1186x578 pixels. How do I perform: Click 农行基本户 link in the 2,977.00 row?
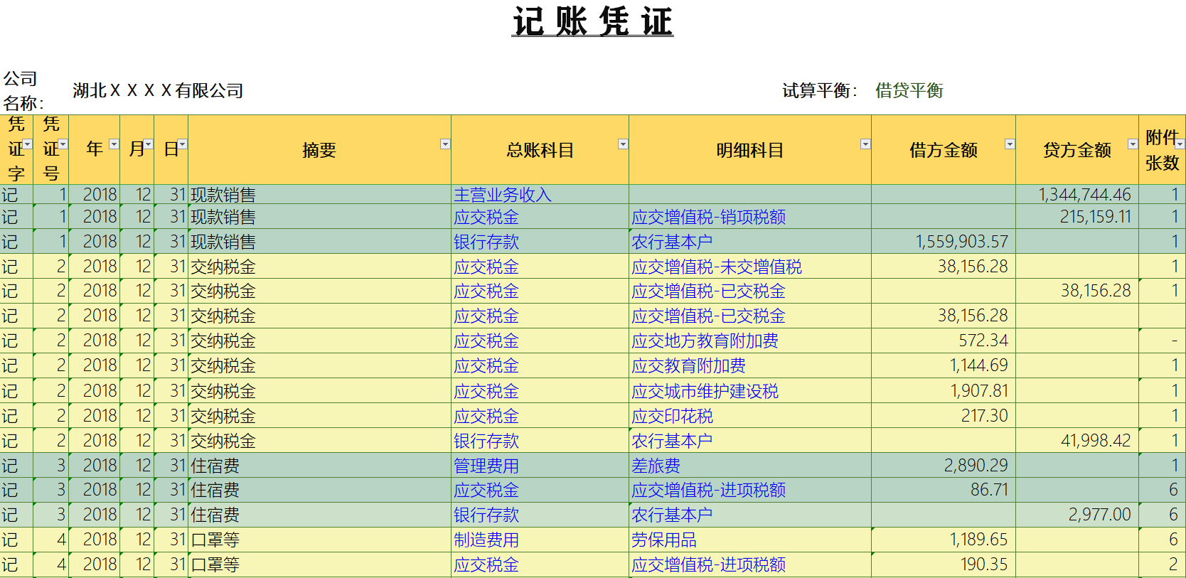pos(672,515)
